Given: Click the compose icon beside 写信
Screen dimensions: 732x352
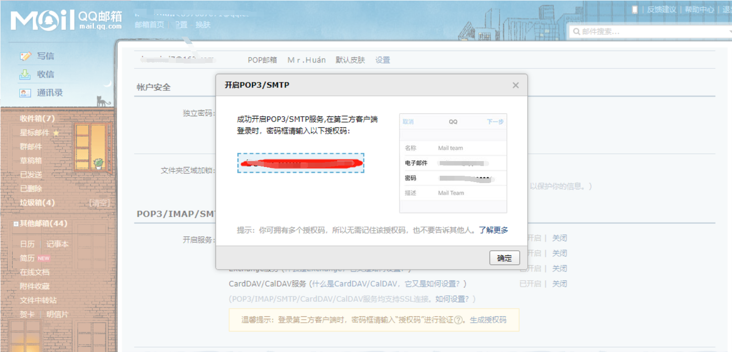Looking at the screenshot, I should [x=25, y=56].
